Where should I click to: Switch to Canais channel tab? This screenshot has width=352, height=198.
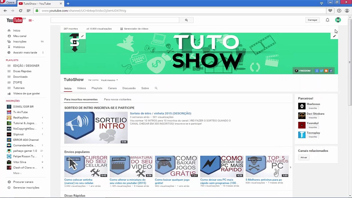pos(112,88)
